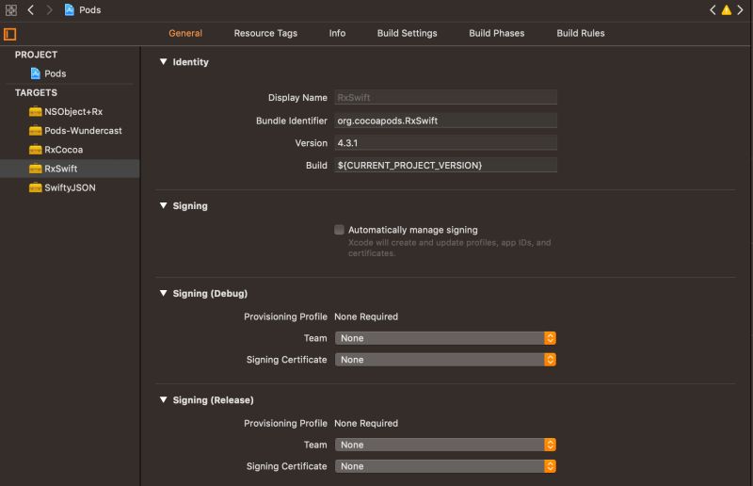Click the Version field showing 4.3.1
The width and height of the screenshot is (753, 486).
click(445, 143)
